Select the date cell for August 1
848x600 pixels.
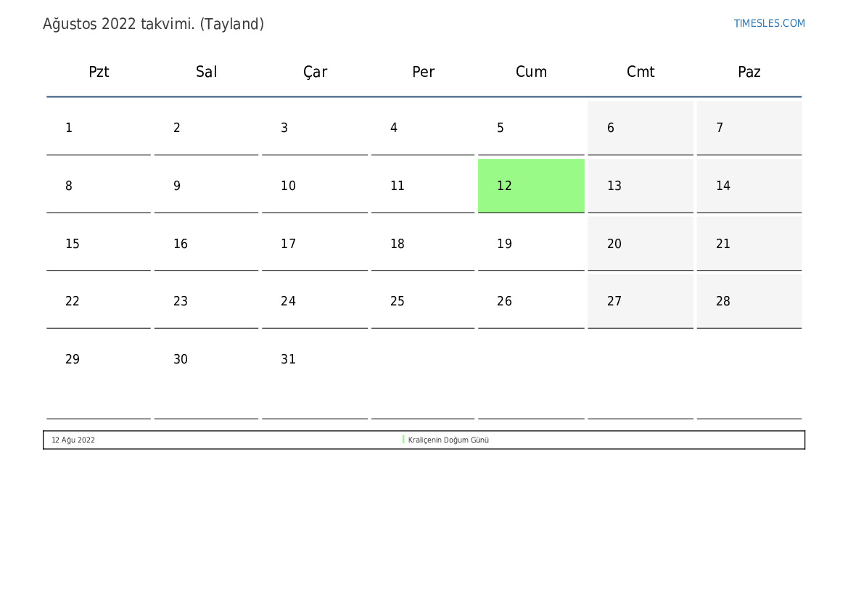(x=99, y=128)
